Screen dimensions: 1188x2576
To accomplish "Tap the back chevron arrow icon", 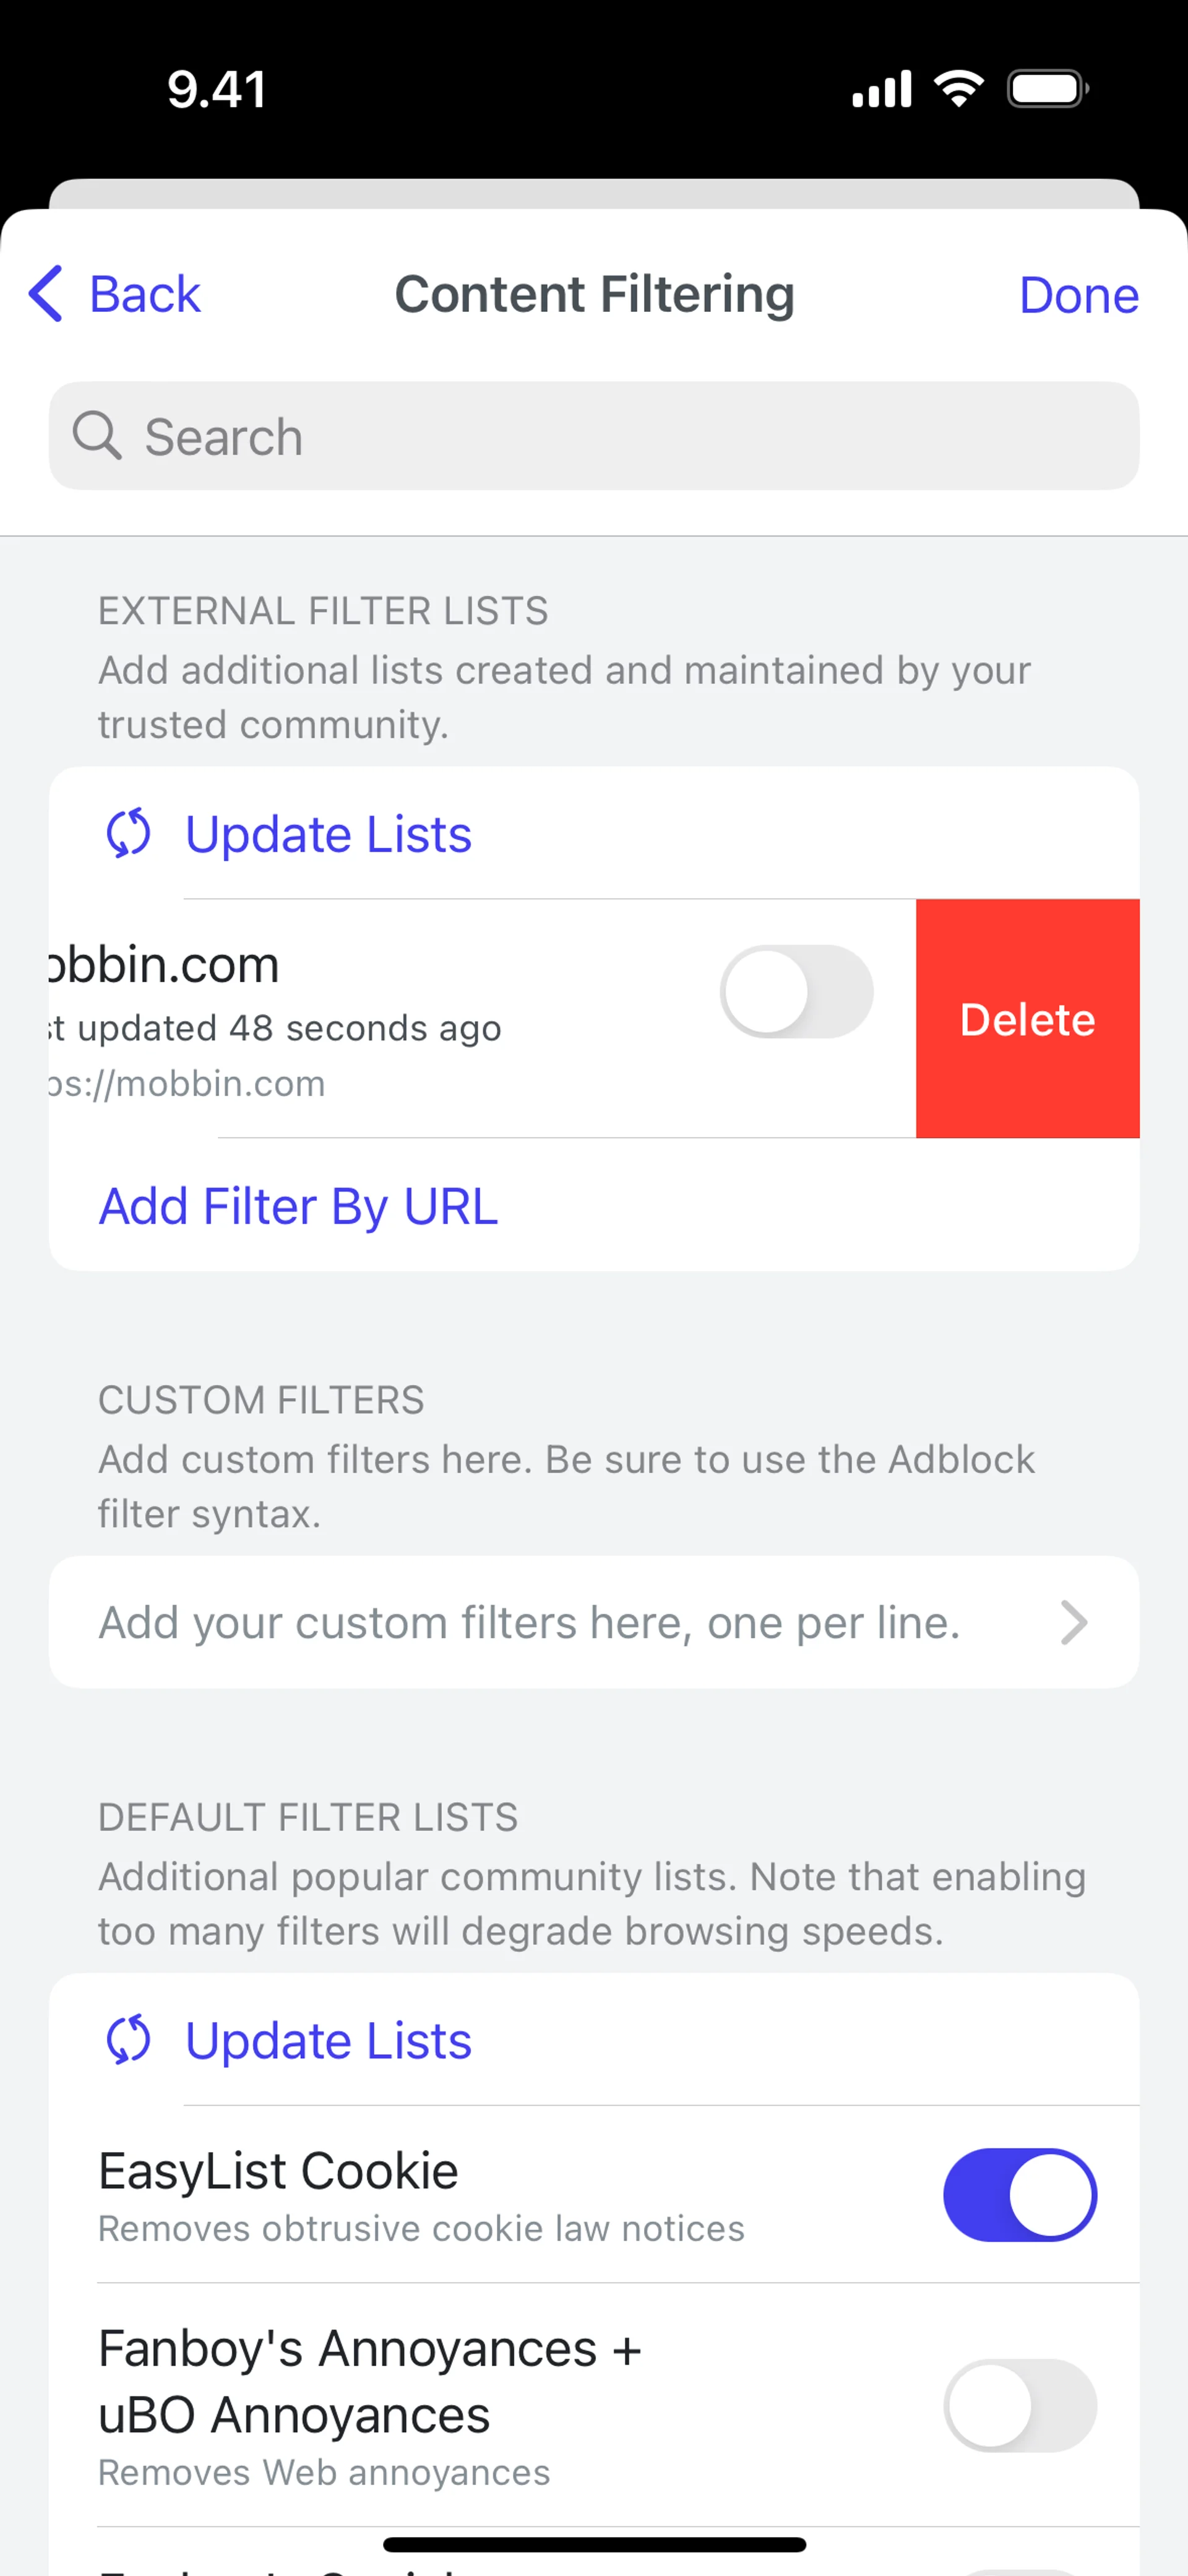I will 46,294.
